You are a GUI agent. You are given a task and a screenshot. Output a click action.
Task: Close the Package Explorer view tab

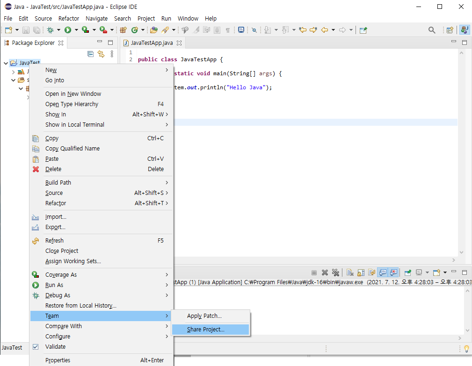click(x=61, y=43)
